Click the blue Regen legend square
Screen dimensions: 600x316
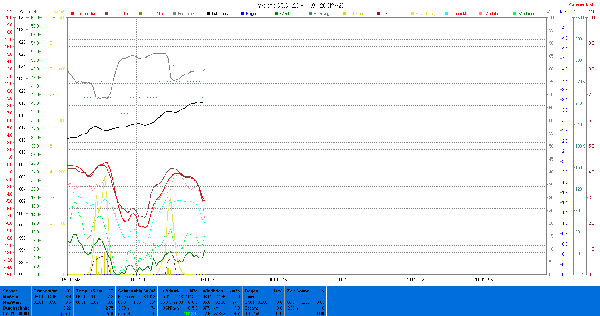coord(243,14)
